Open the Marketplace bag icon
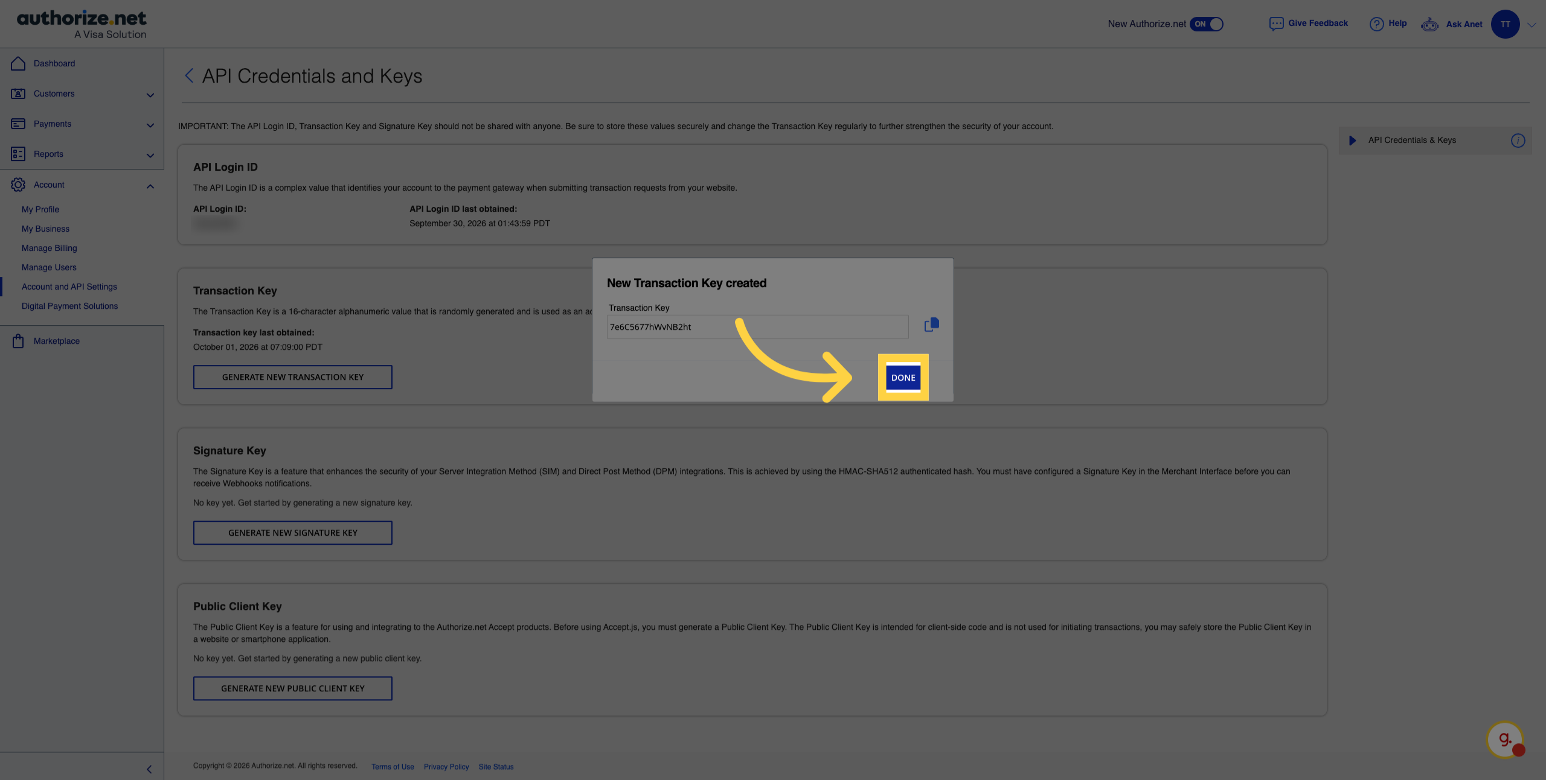1546x780 pixels. [x=18, y=341]
